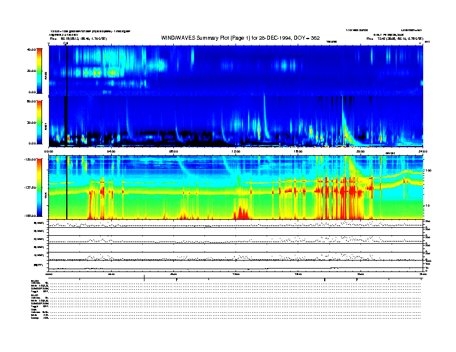Viewport: 456px width, 352px height.
Task: Click the red burst near 12:00 in the TNR spectrogram
Action: pyautogui.click(x=241, y=212)
